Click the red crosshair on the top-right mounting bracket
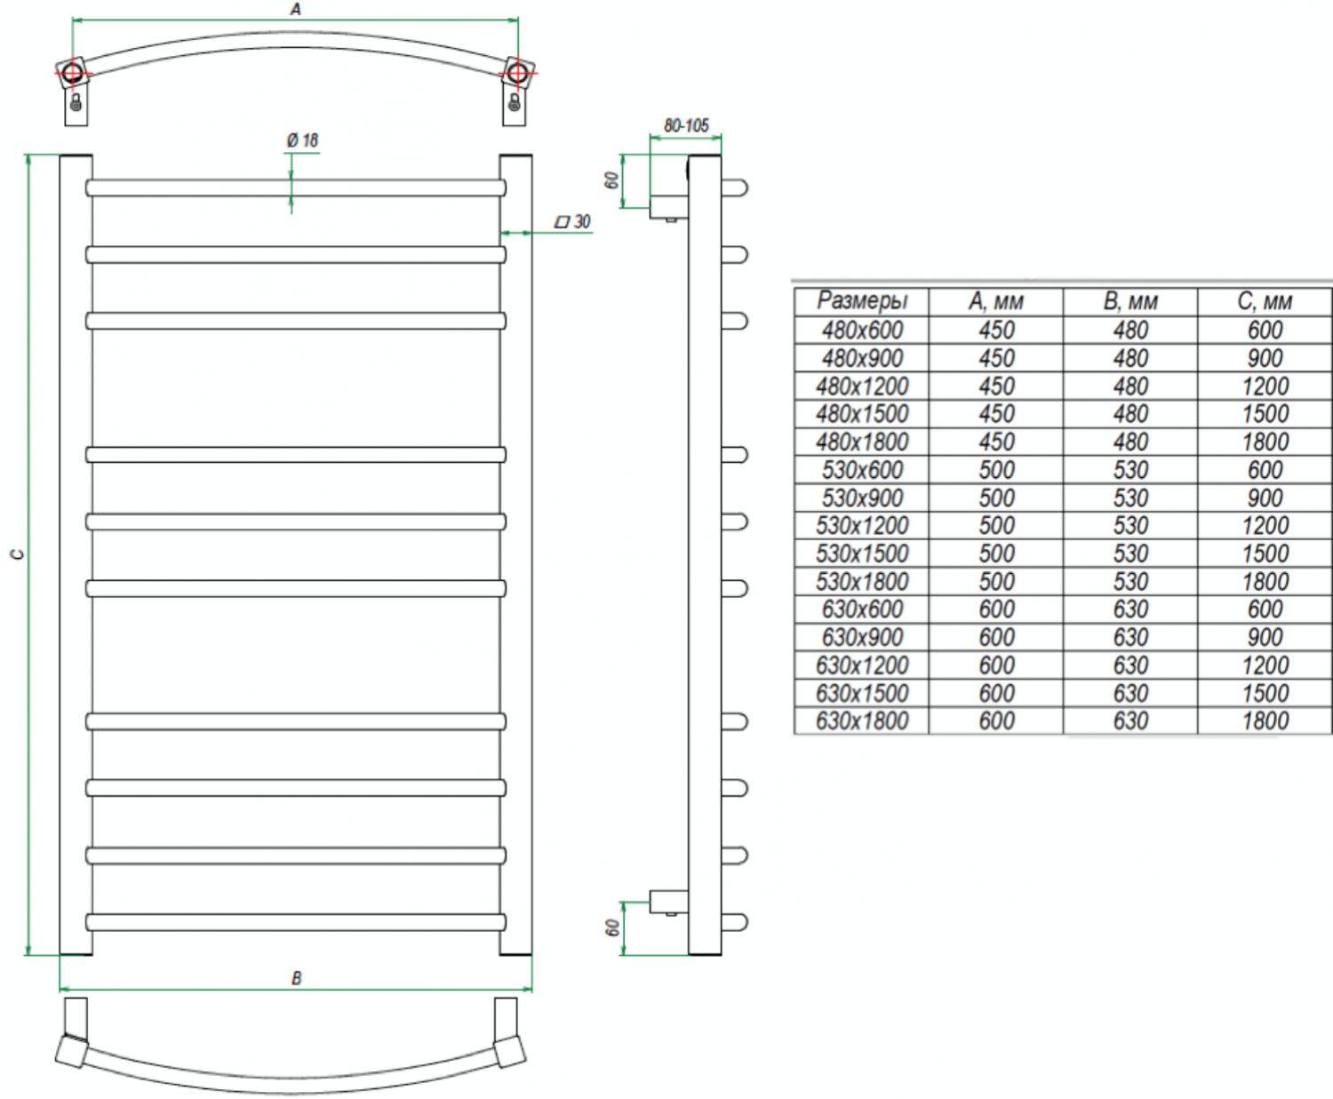This screenshot has height=1099, width=1333. tap(517, 71)
